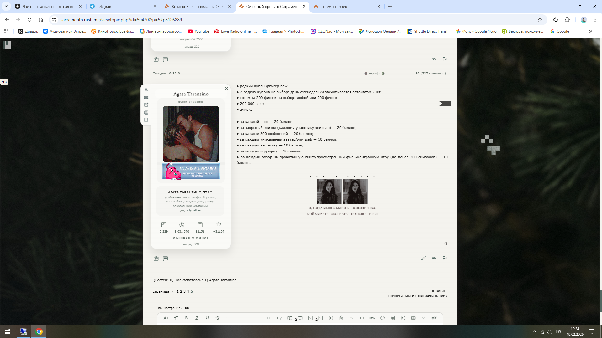
Task: Click the ответить reply link
Action: (439, 291)
